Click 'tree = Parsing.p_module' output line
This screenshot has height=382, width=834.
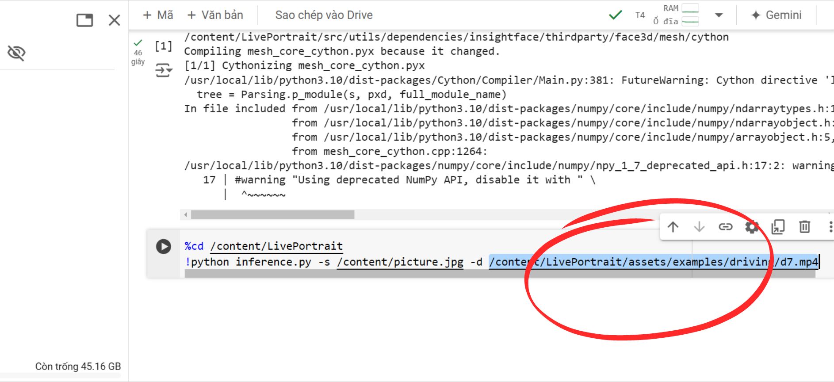[352, 95]
